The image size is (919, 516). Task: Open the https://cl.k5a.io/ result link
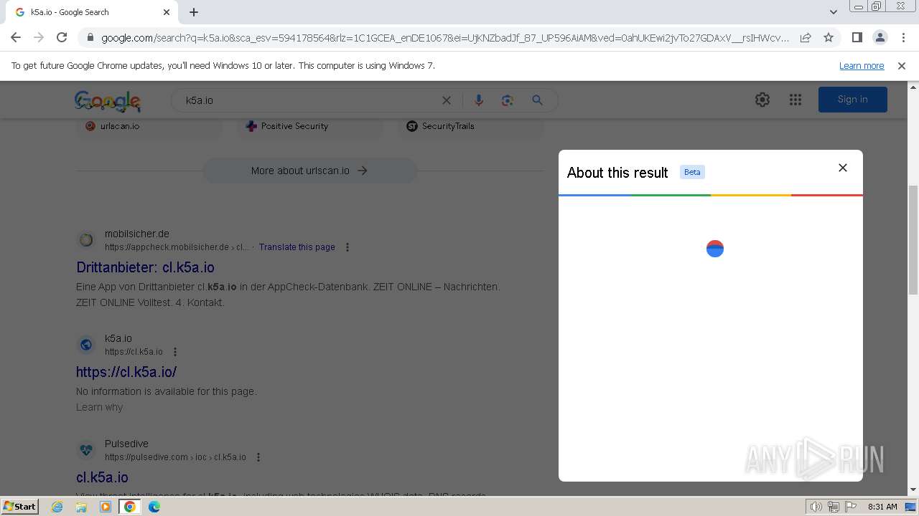[x=126, y=372]
